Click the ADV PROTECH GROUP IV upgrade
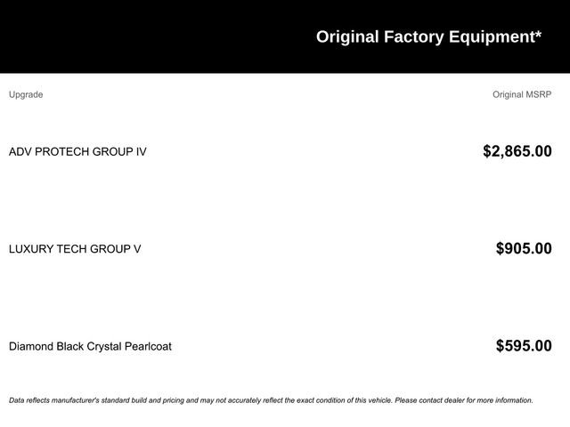 77,151
